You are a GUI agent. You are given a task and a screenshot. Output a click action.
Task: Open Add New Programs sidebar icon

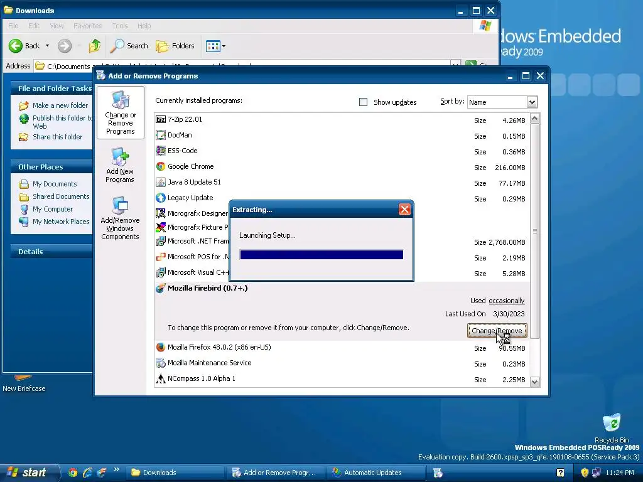point(120,157)
